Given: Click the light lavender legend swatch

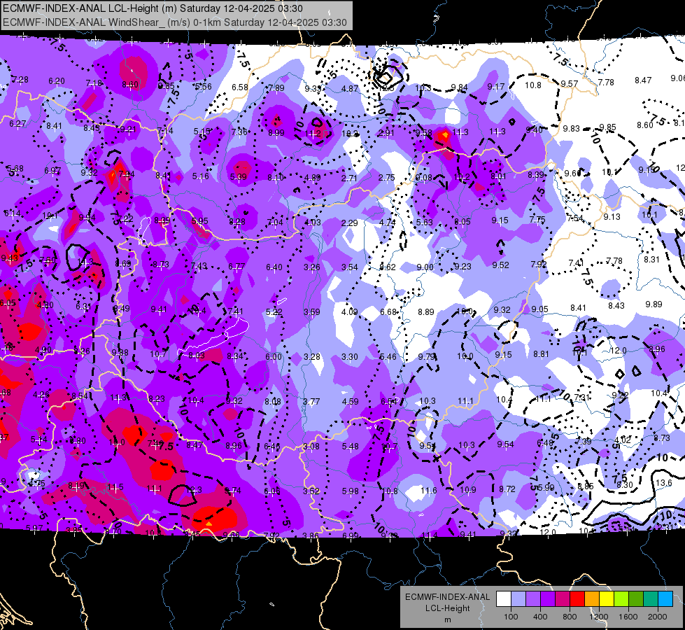Looking at the screenshot, I should [518, 599].
